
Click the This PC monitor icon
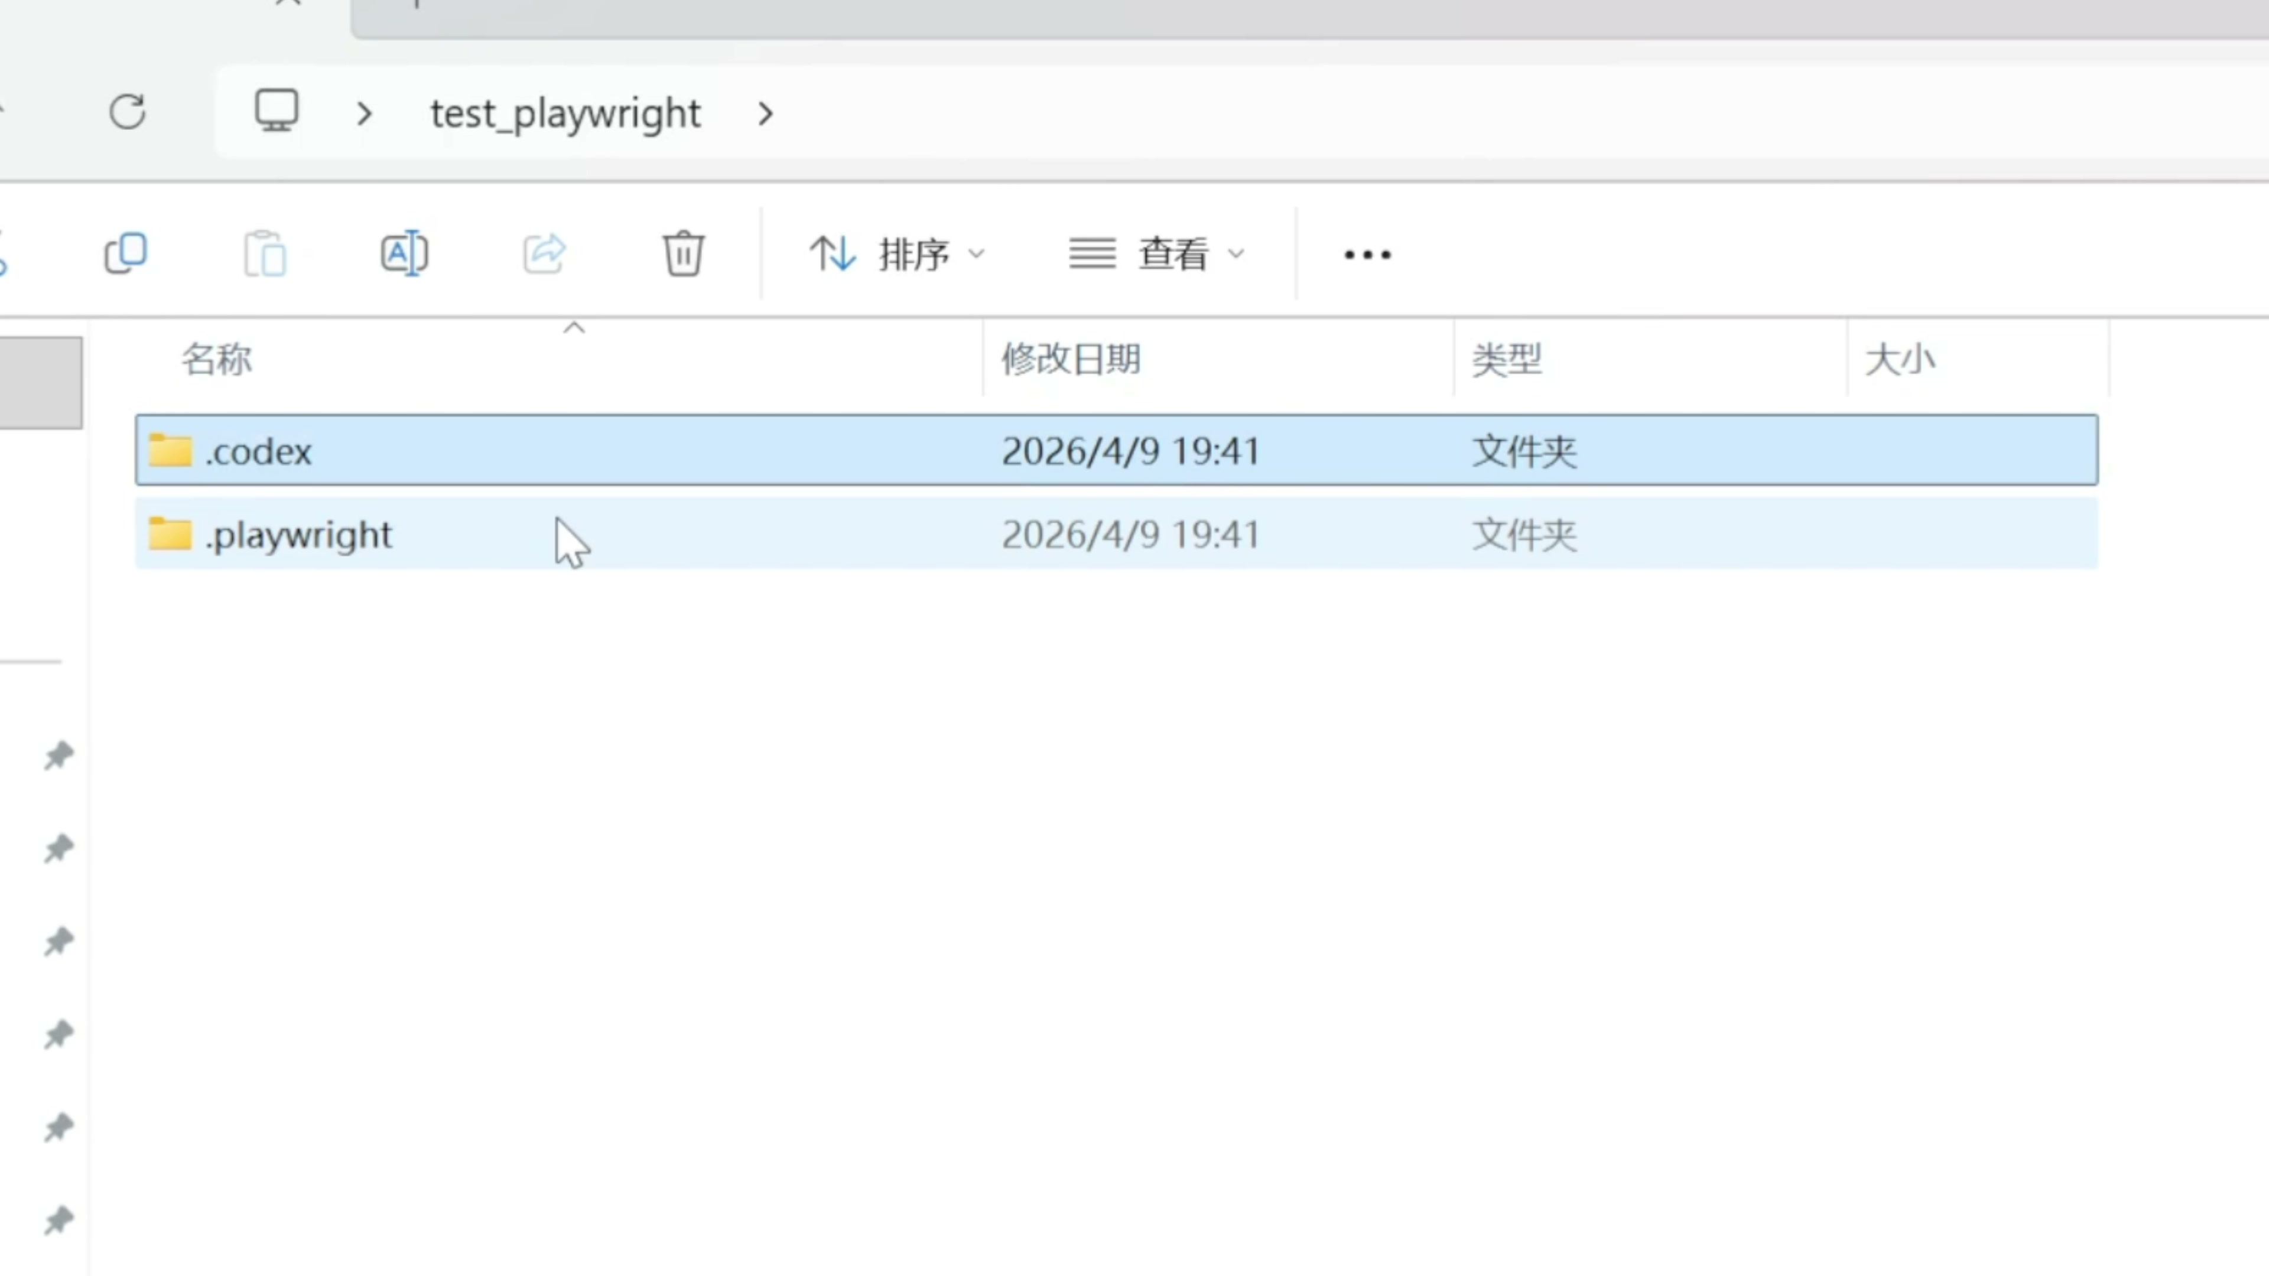pos(277,111)
